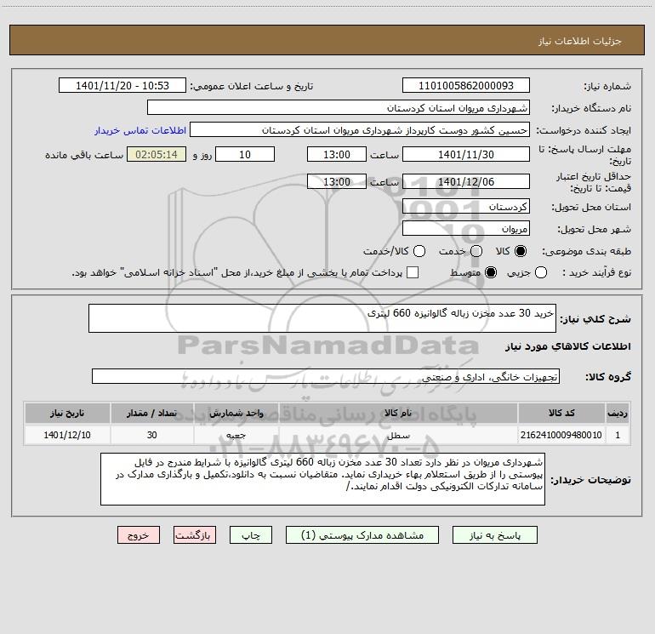Click the quantity cell 30
The height and width of the screenshot is (634, 655).
pos(151,435)
